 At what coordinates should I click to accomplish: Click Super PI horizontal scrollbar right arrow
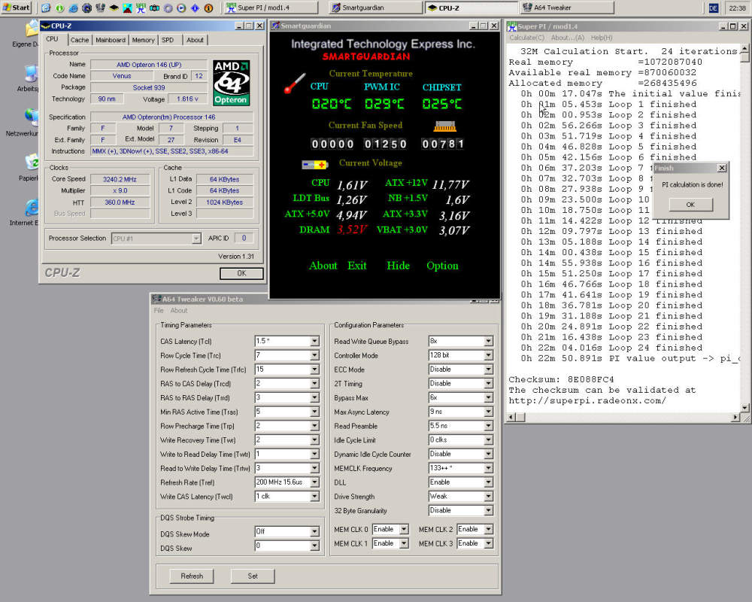735,418
